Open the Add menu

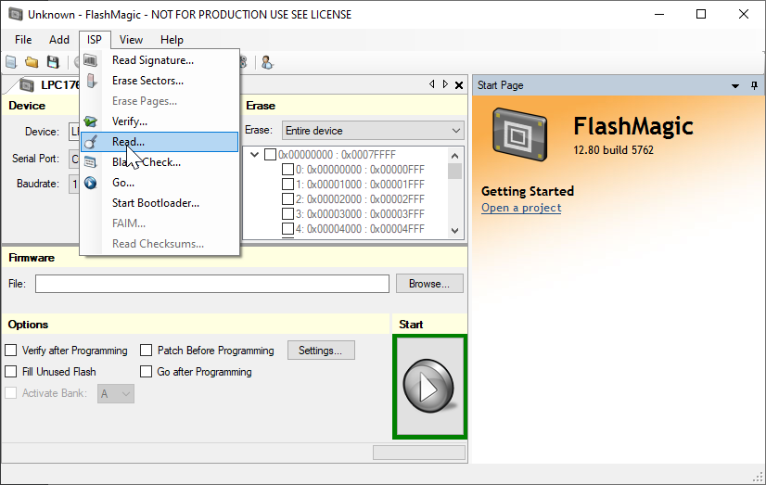point(59,40)
